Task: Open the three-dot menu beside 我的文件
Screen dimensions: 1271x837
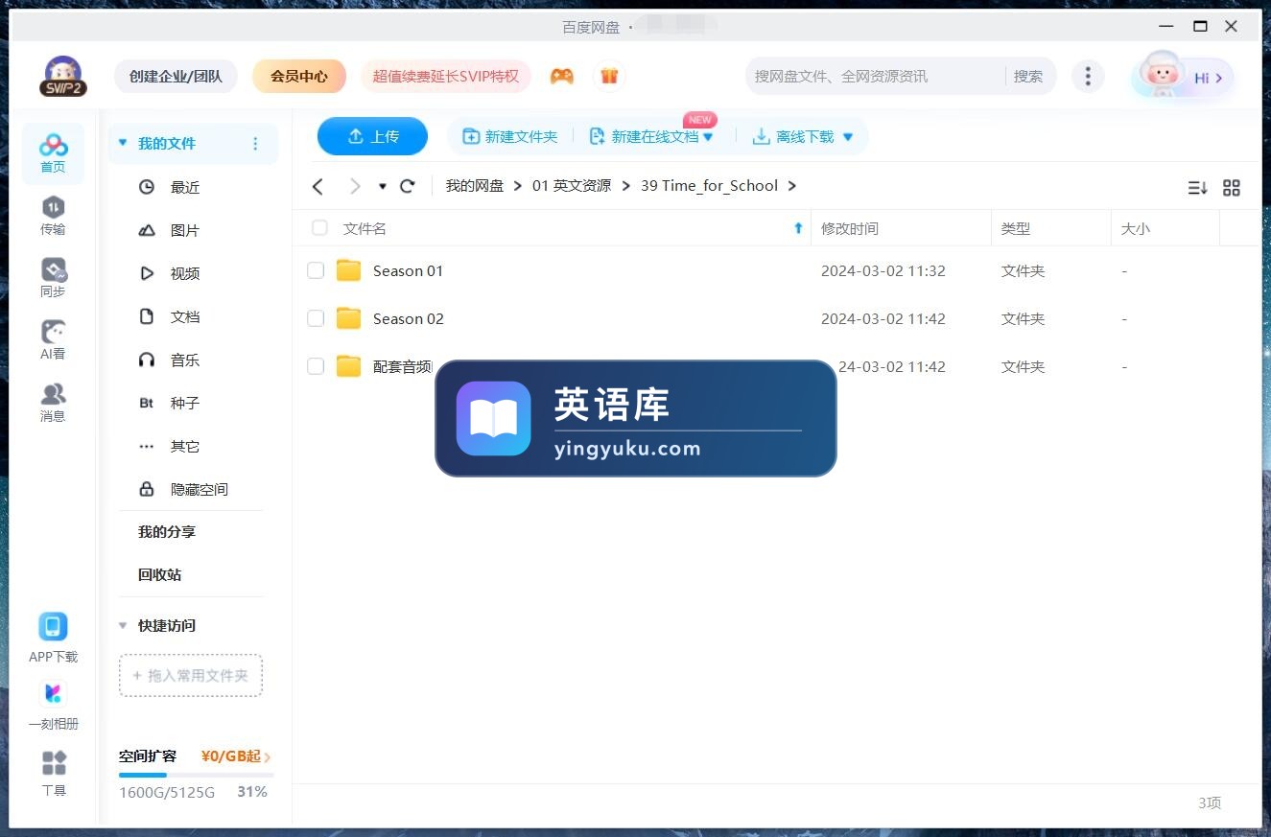Action: coord(255,144)
